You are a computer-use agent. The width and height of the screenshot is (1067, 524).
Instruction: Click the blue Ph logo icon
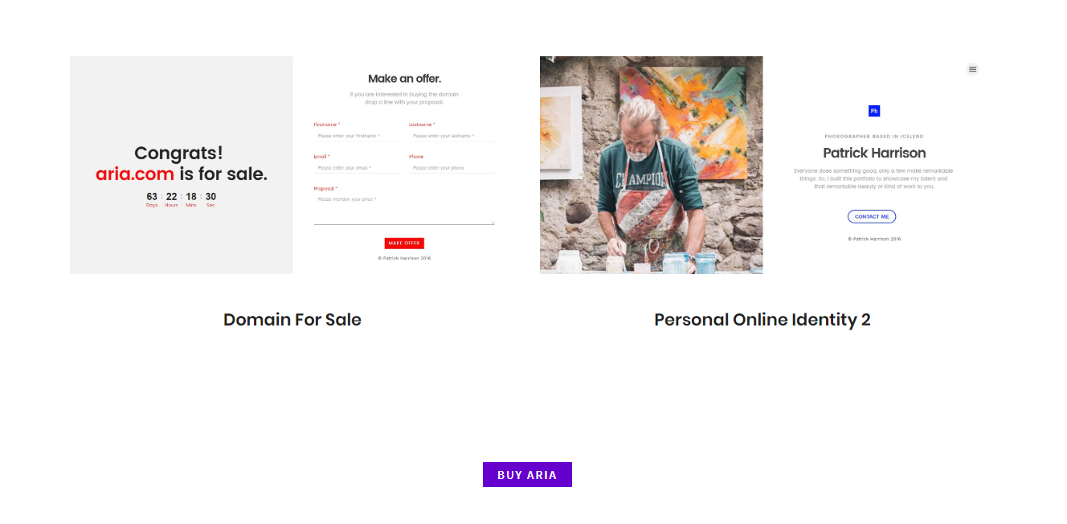coord(874,111)
